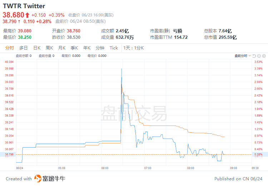Click the Futu Niuniu logo icon
Screen dimensions: 268x186
[x=38, y=179]
